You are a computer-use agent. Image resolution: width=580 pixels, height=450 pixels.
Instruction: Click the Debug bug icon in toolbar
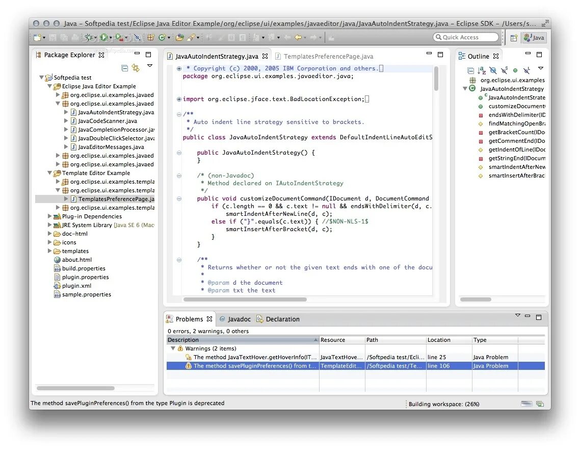(x=88, y=37)
